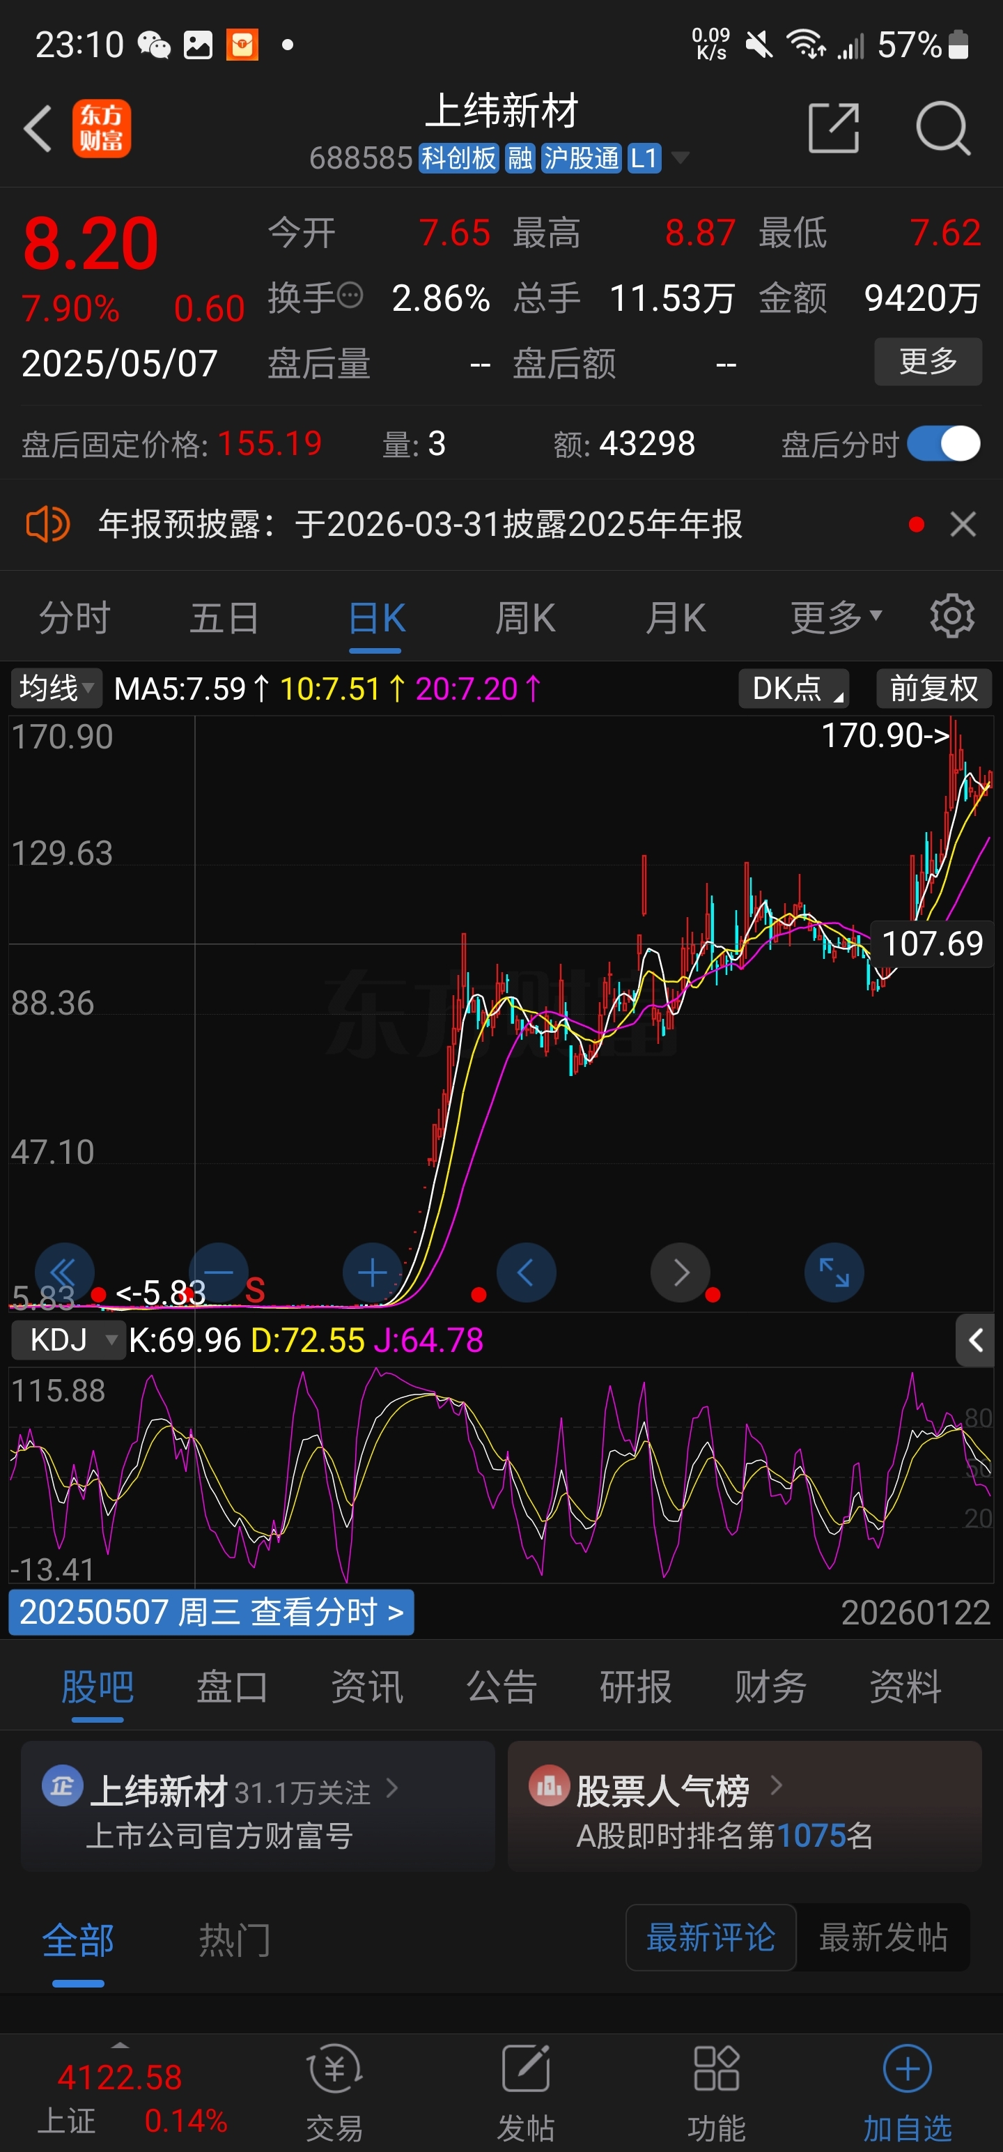Open the 前复权 adjustment selector
The width and height of the screenshot is (1003, 2152).
click(x=933, y=689)
